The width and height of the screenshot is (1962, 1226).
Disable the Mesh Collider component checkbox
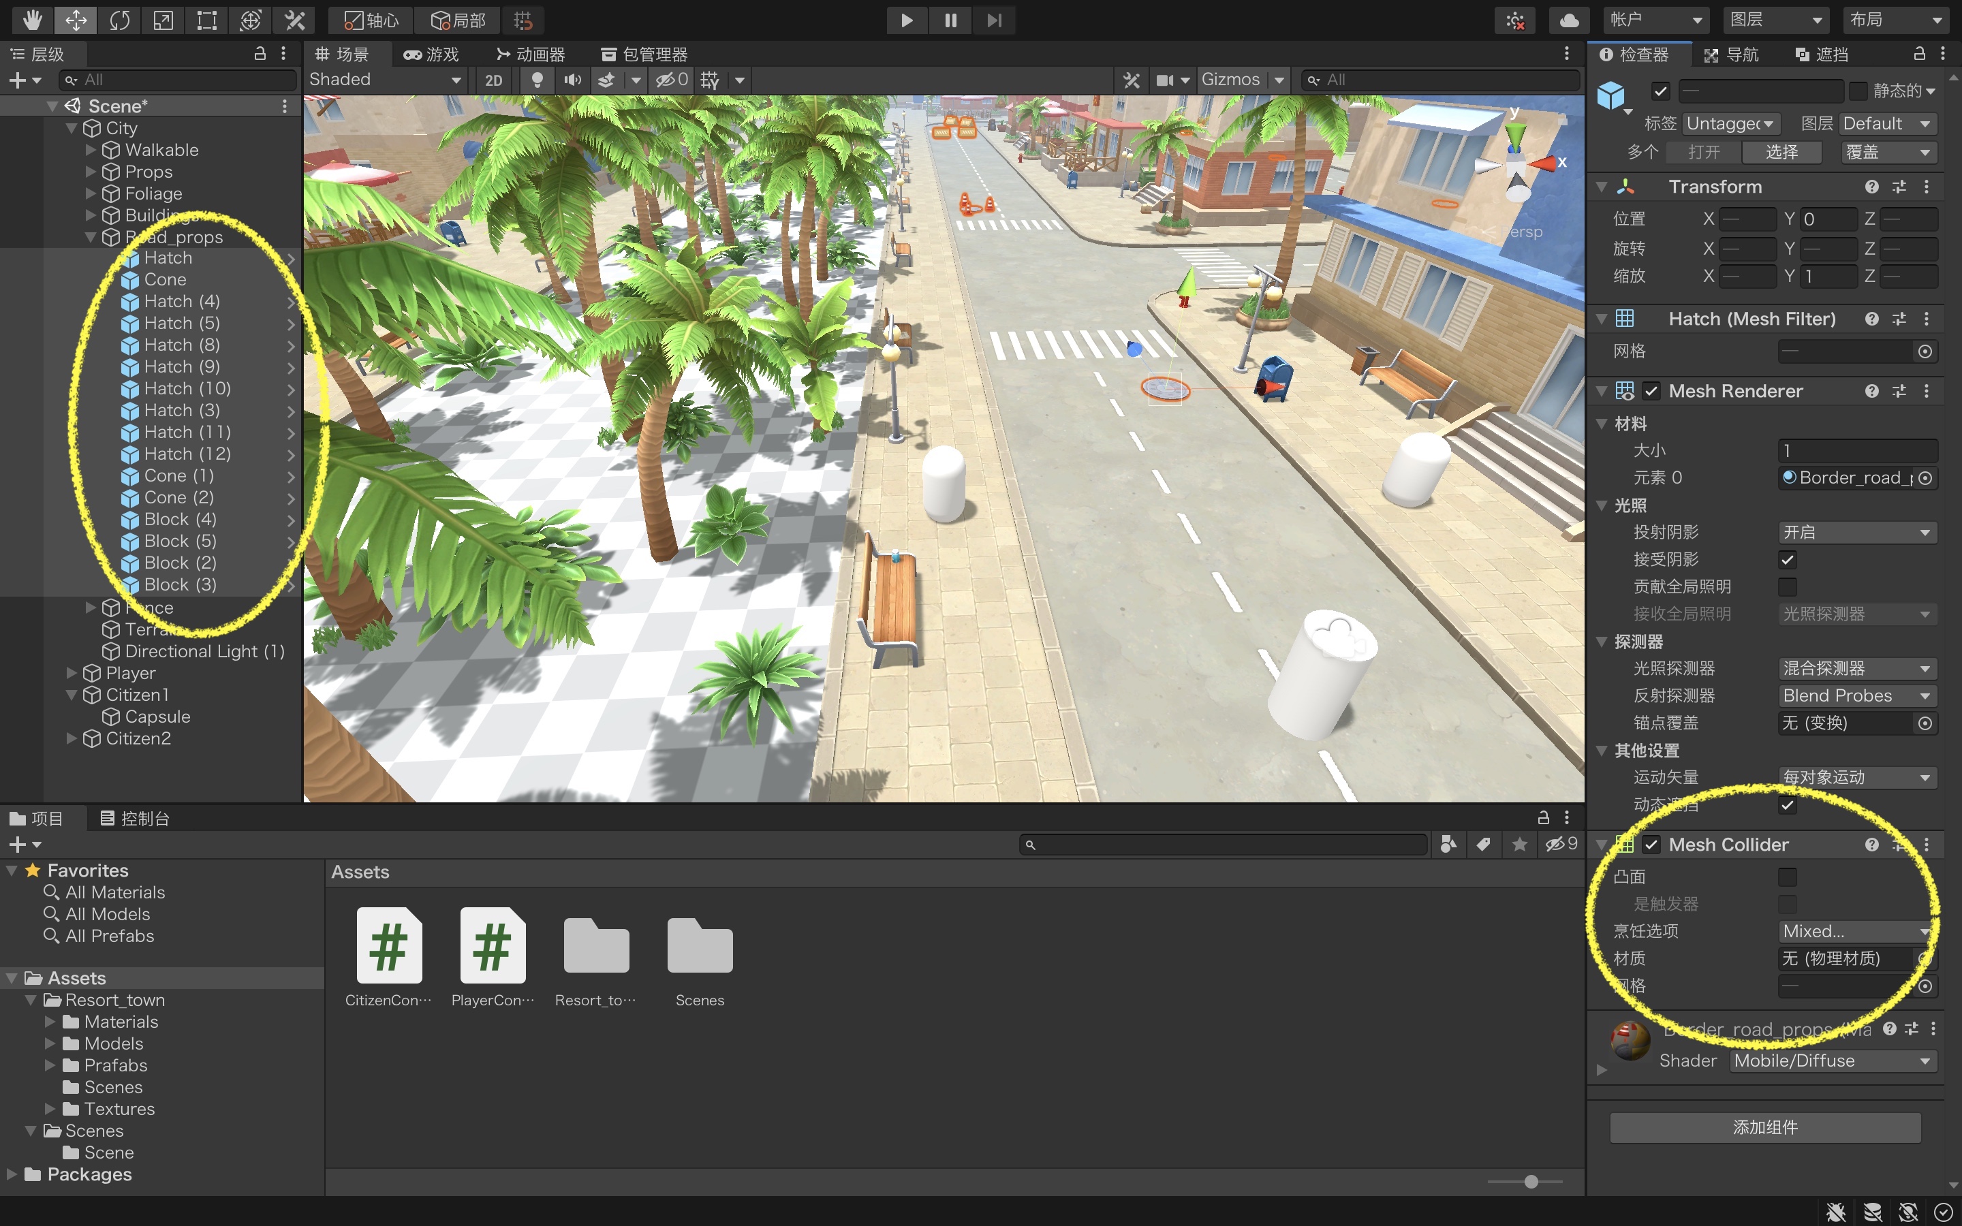click(x=1651, y=845)
